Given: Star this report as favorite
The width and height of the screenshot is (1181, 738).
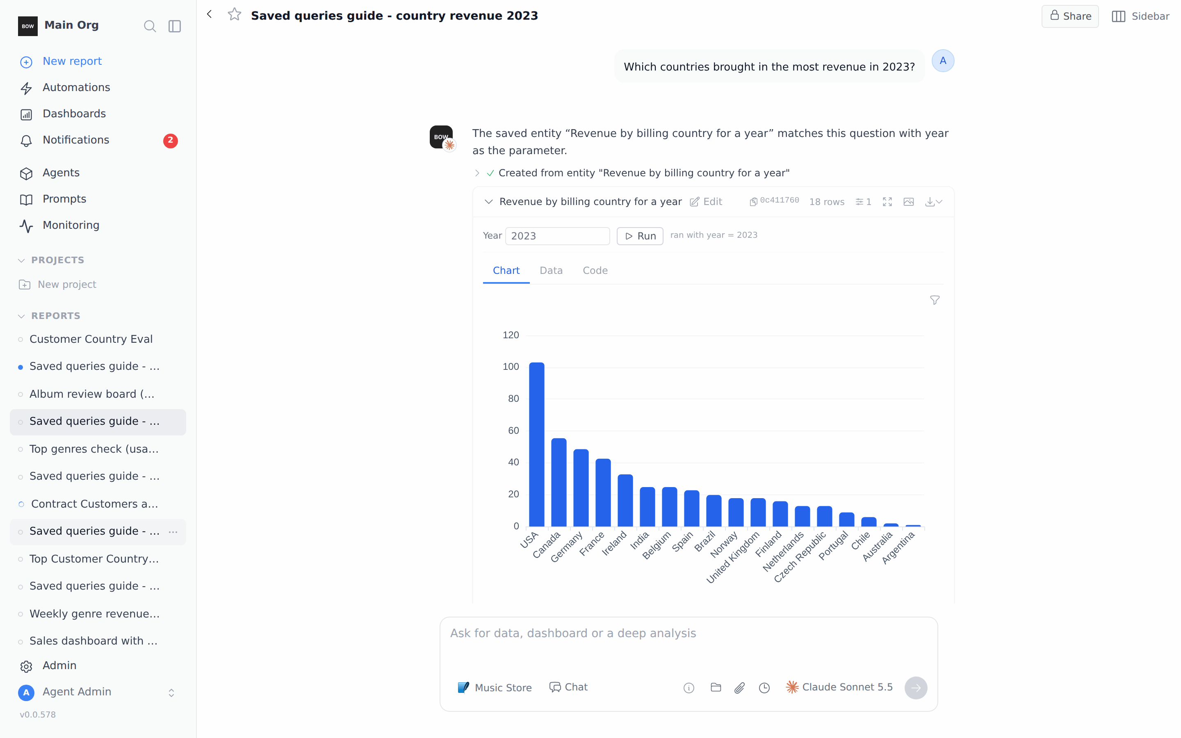Looking at the screenshot, I should 234,15.
